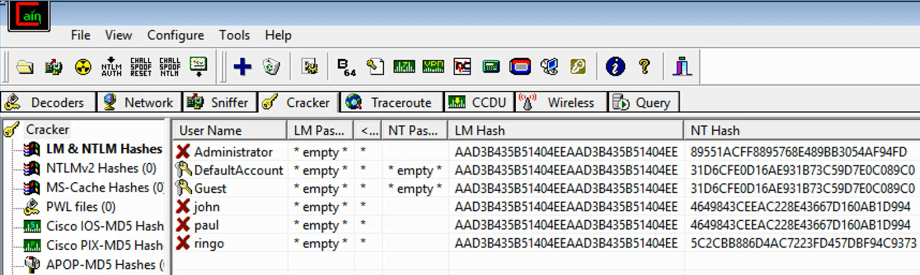
Task: Open the remote desktop password decoder icon
Action: click(549, 66)
